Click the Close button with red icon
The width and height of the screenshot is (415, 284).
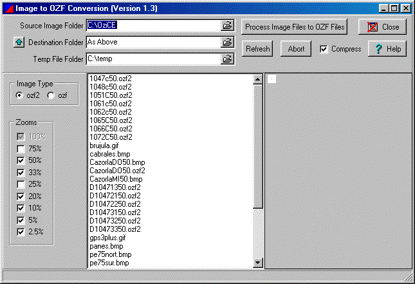pos(382,27)
